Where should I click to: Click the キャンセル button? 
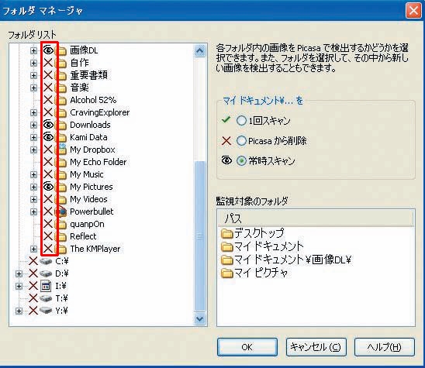(316, 347)
